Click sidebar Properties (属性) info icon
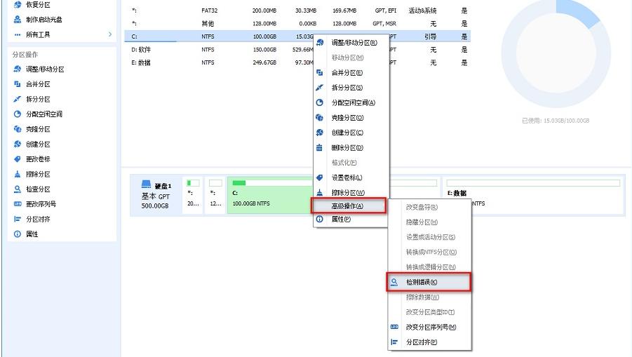Image resolution: width=632 pixels, height=357 pixels. tap(18, 234)
